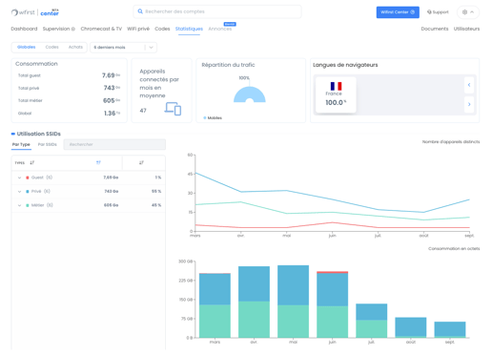492x355 pixels.
Task: Click the France flag card
Action: 336,94
